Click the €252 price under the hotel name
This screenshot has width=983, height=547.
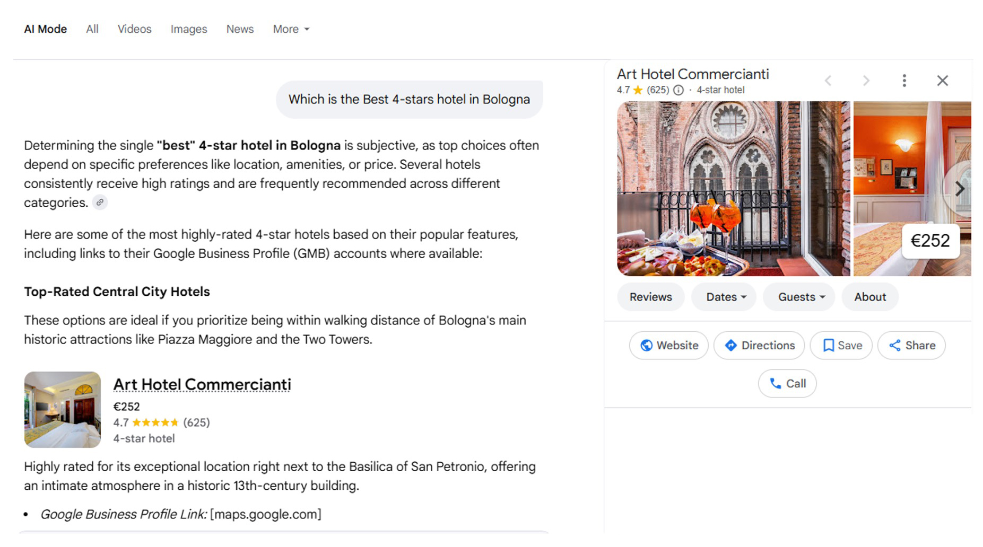[x=126, y=407]
